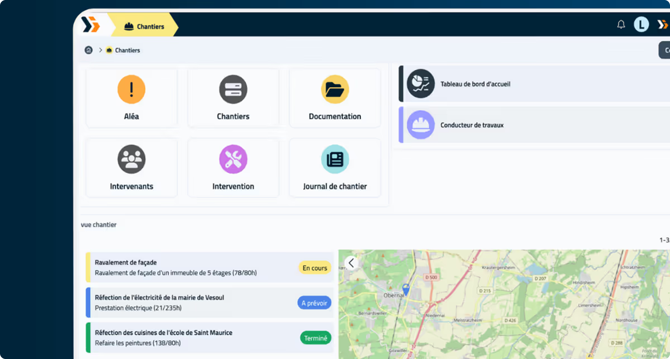The width and height of the screenshot is (670, 359).
Task: Go to home via breadcrumb home icon
Action: [x=89, y=50]
